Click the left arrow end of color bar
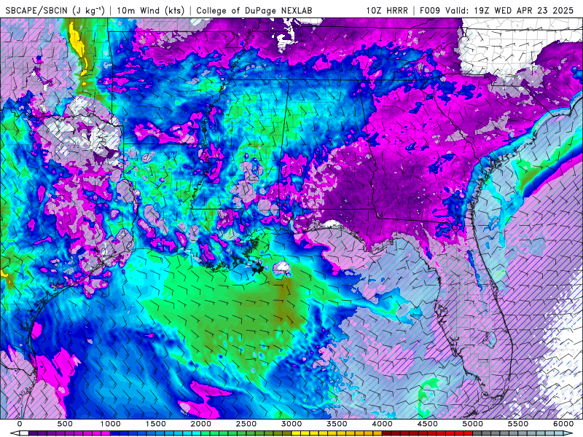Viewport: 583px width, 437px height. pos(15,433)
